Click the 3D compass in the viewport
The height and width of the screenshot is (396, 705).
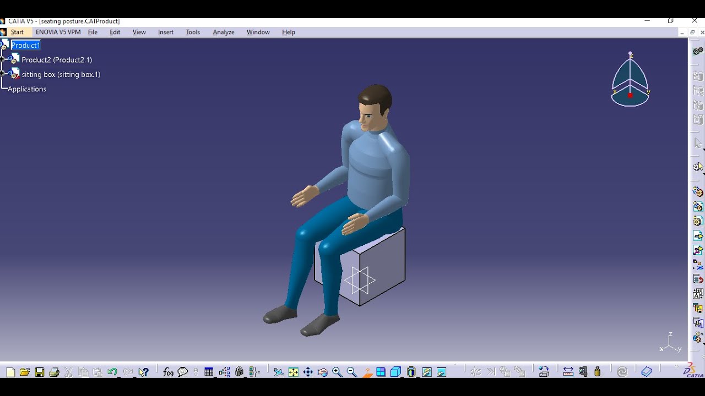(x=631, y=80)
